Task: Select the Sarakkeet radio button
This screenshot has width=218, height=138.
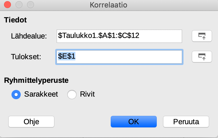Action: point(16,94)
